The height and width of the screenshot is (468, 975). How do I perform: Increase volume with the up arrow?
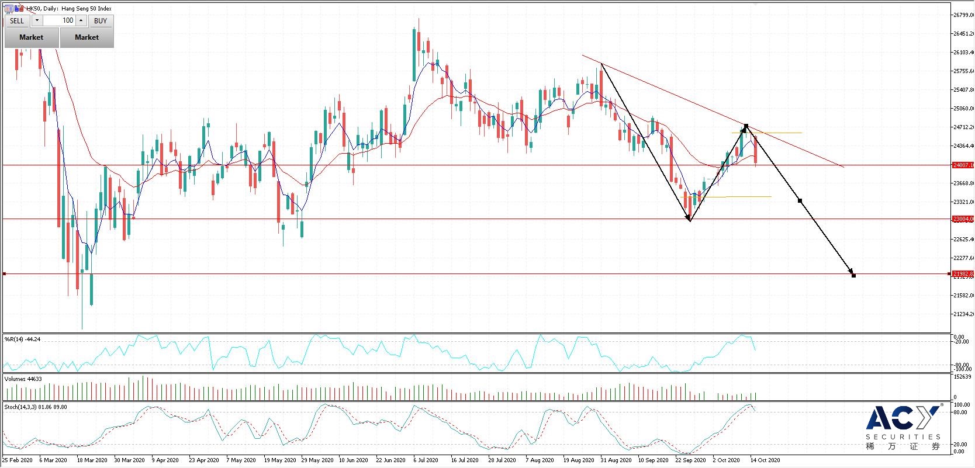click(x=81, y=20)
